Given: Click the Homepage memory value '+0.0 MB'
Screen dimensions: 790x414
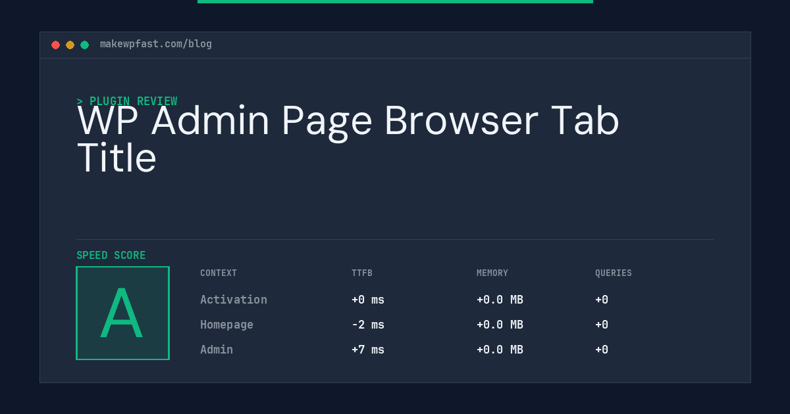Looking at the screenshot, I should click(500, 325).
